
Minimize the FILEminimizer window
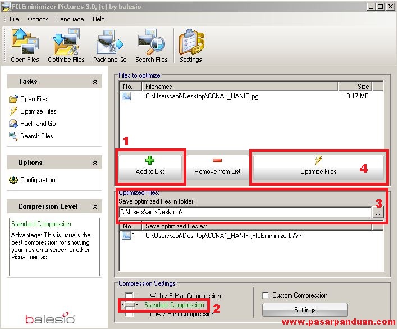pos(371,7)
